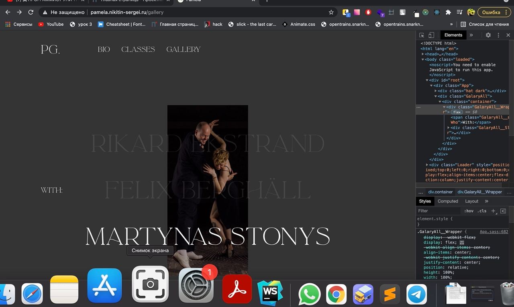Show more DevTools panels chevron

(471, 35)
